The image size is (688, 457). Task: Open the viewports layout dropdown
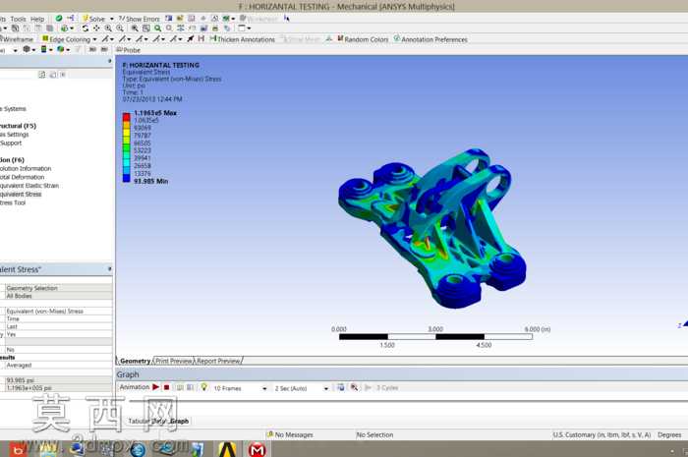click(x=249, y=29)
